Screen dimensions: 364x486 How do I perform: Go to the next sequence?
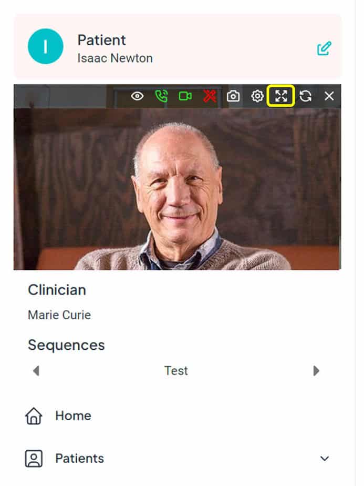point(317,371)
